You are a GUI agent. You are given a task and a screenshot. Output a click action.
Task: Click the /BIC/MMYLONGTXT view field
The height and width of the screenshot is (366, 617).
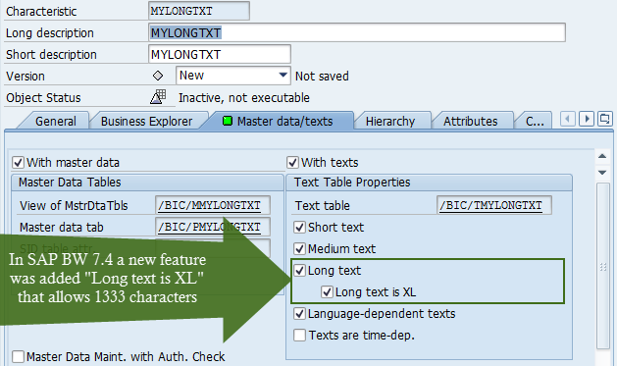click(213, 205)
